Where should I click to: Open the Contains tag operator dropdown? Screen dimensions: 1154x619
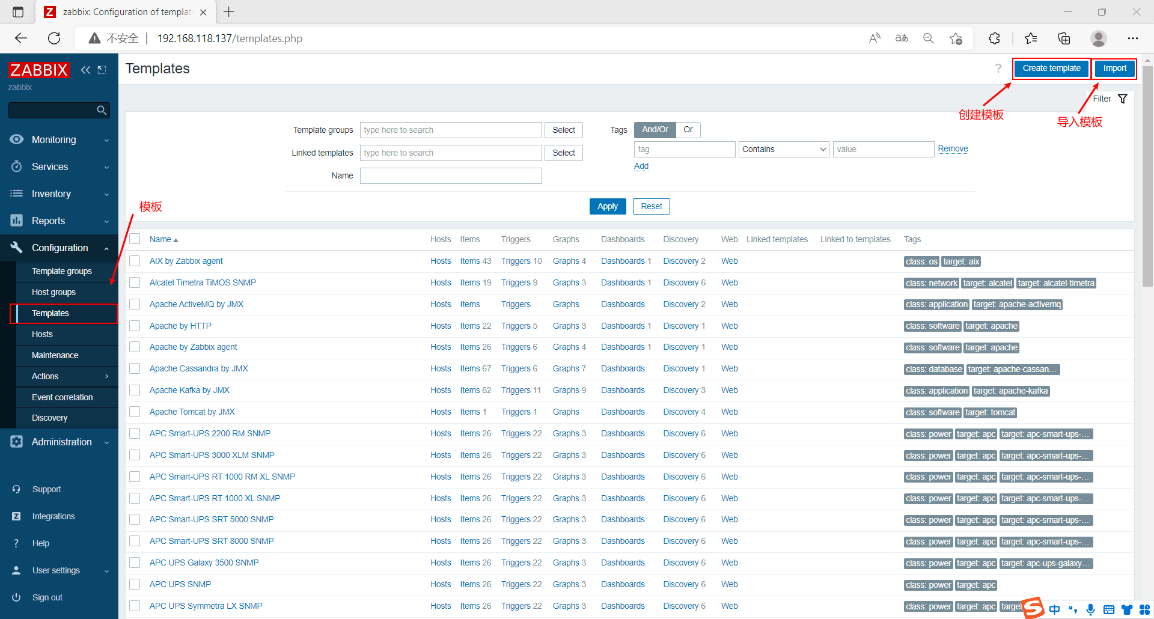point(784,149)
